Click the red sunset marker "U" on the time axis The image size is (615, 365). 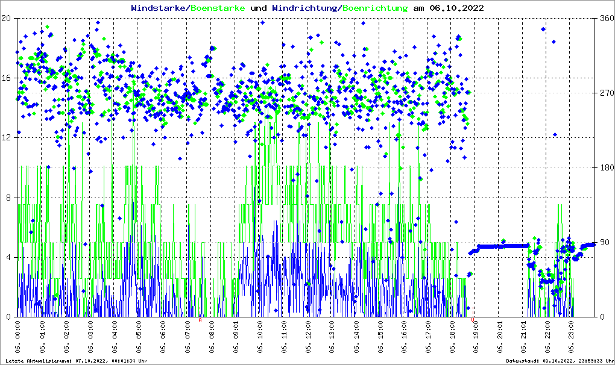pos(473,320)
